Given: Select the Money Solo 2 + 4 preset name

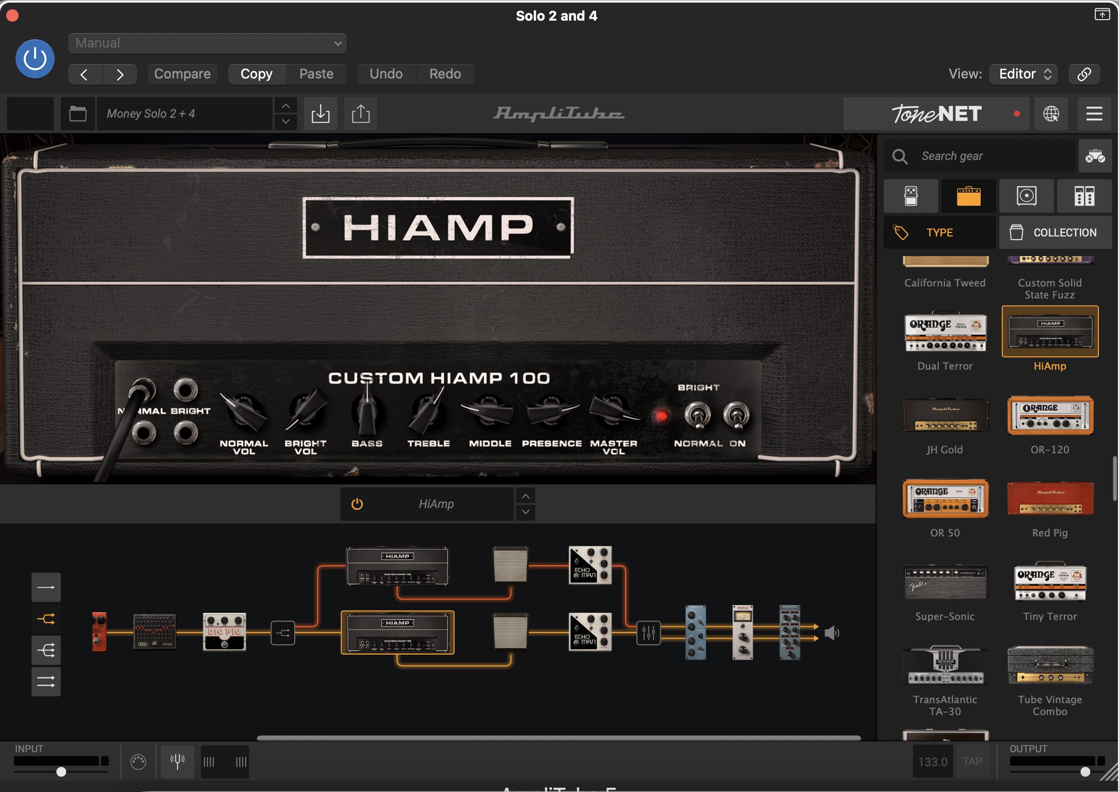Looking at the screenshot, I should [x=185, y=114].
